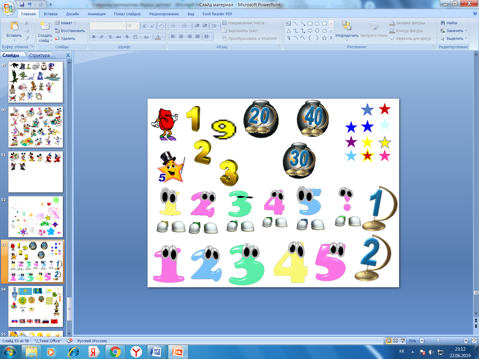This screenshot has height=359, width=479.
Task: Justify paragraph text
Action: pyautogui.click(x=197, y=36)
